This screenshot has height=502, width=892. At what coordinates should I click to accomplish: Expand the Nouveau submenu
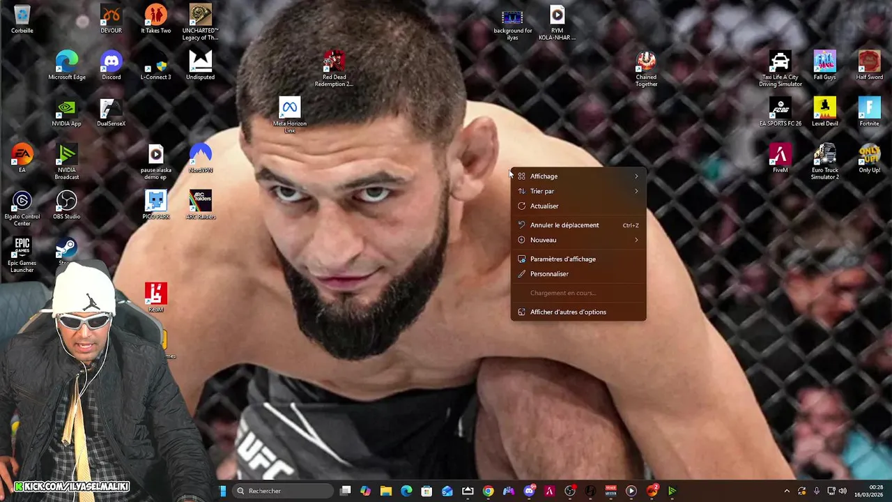(x=578, y=240)
